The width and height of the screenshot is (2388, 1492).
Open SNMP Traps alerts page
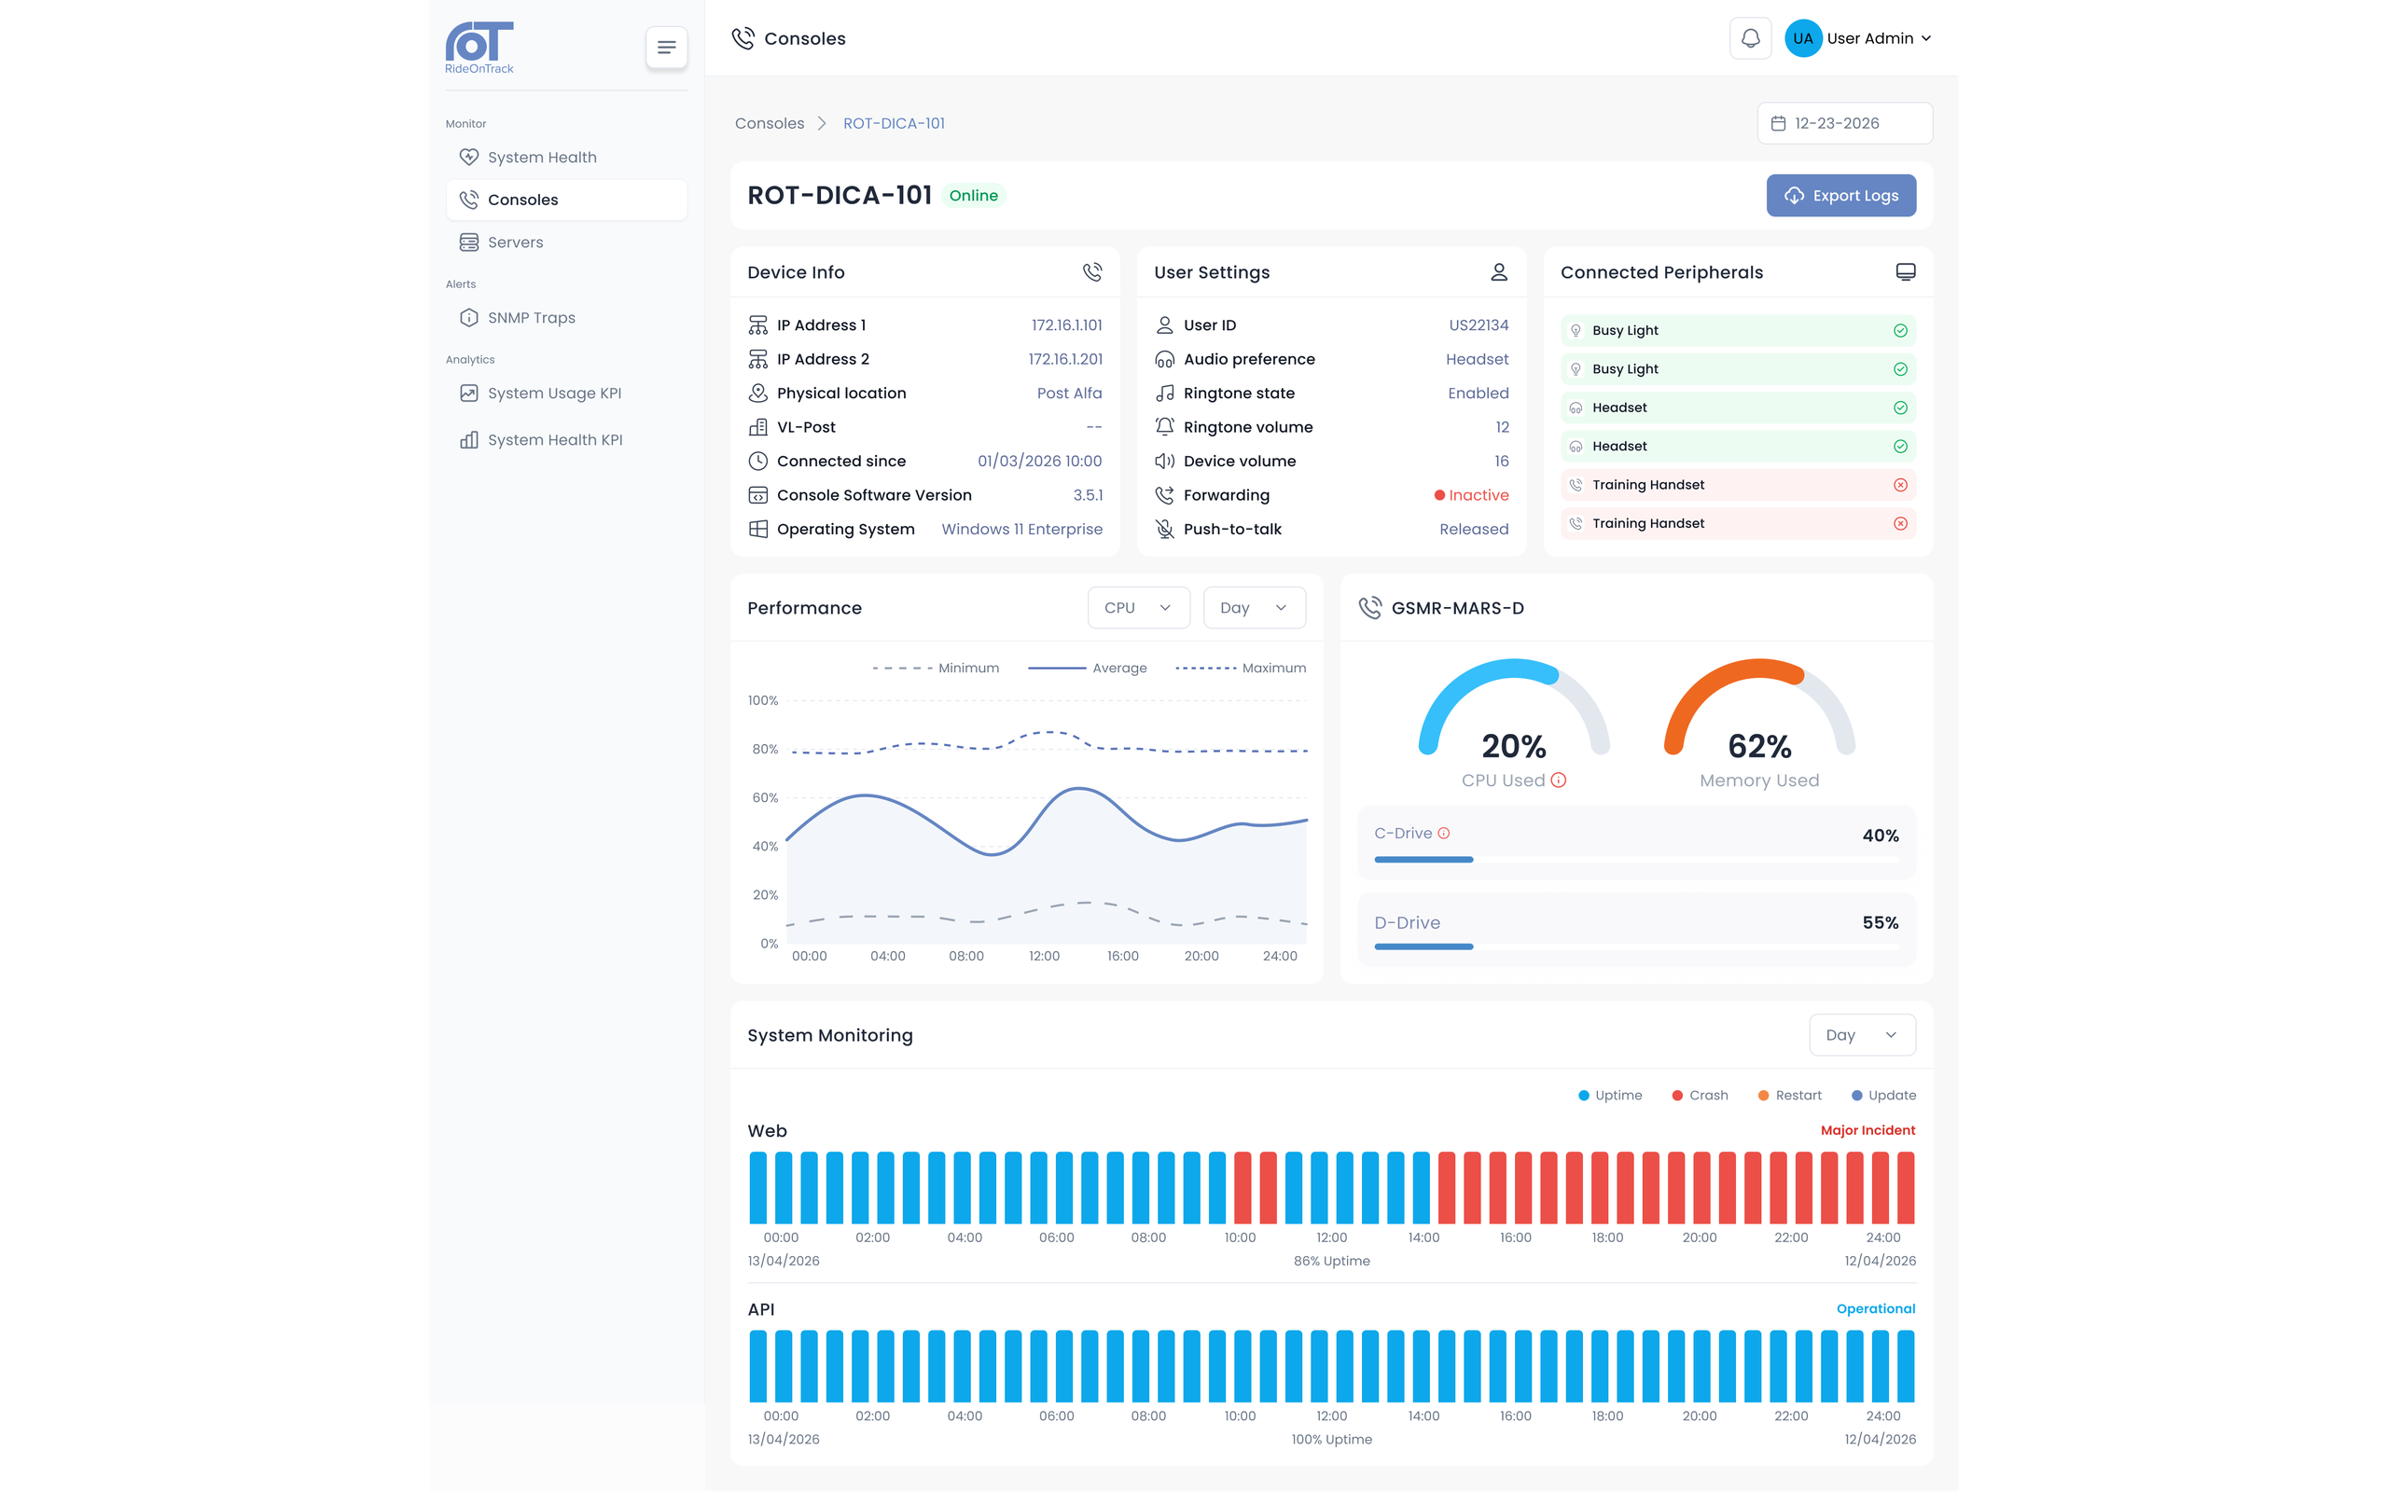(565, 318)
